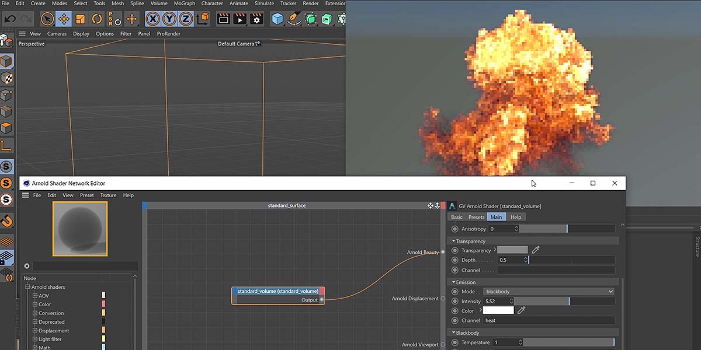Collapse the Emission section
This screenshot has width=701, height=350.
click(x=454, y=282)
